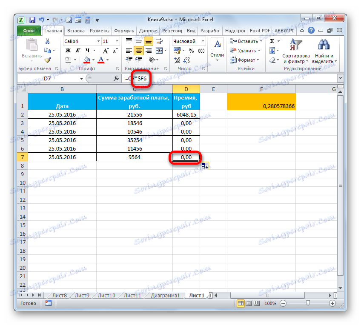Align text to middle of cell
This screenshot has height=325, width=361.
139,41
